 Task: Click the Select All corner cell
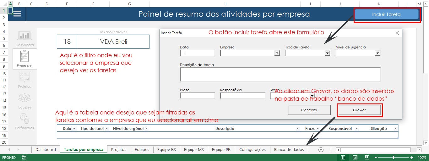point(4,4)
